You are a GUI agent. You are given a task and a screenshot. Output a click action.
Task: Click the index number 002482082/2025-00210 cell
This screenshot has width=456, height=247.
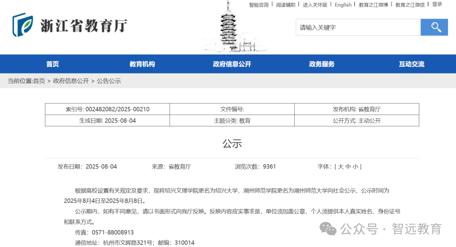[107, 109]
